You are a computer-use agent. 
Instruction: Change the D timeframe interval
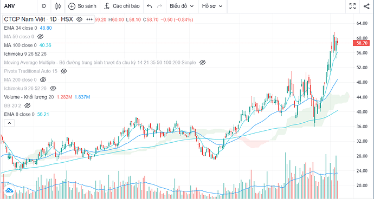click(x=44, y=6)
